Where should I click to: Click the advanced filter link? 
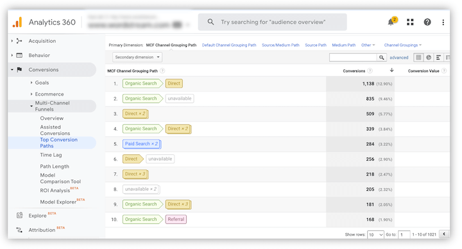pos(399,58)
